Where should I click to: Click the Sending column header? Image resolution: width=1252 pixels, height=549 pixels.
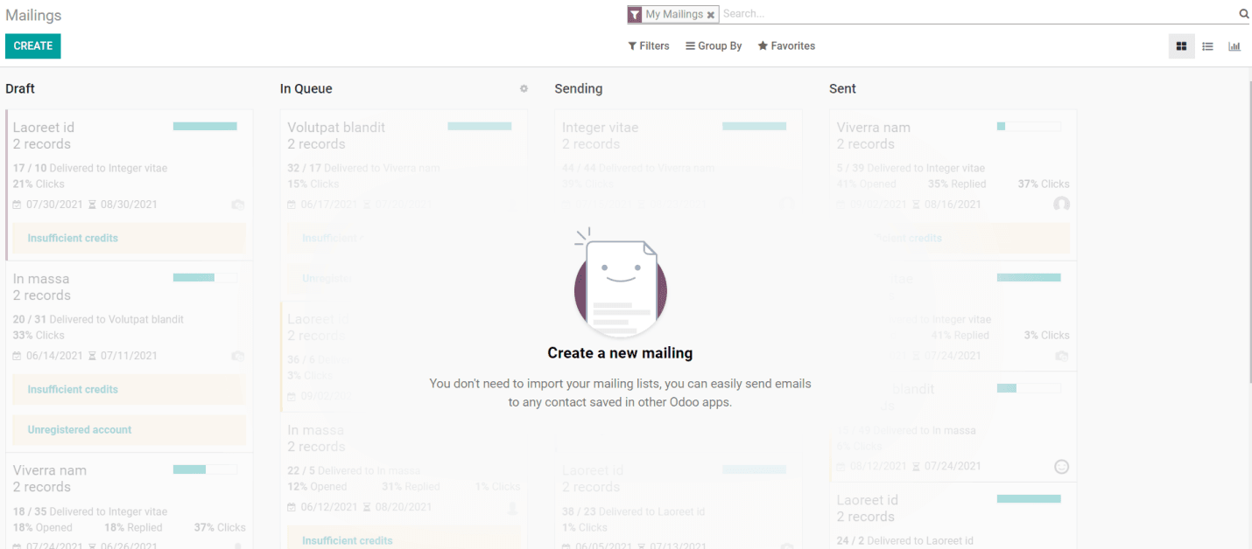(x=579, y=89)
